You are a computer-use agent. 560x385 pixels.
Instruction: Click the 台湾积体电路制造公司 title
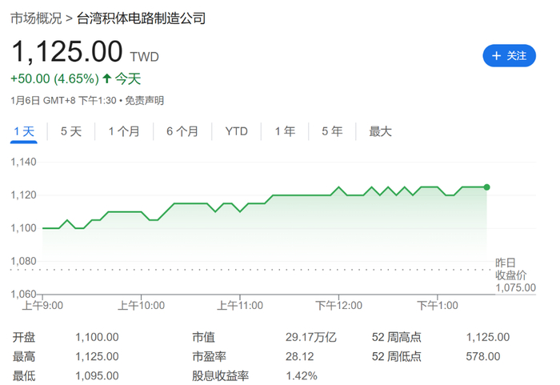click(141, 18)
